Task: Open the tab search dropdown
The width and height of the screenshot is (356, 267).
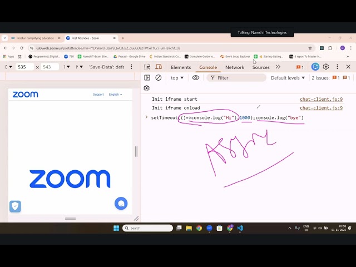Action: pyautogui.click(x=5, y=38)
